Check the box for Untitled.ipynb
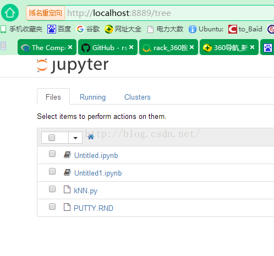Screen dimensions: 274x256 pyautogui.click(x=52, y=154)
